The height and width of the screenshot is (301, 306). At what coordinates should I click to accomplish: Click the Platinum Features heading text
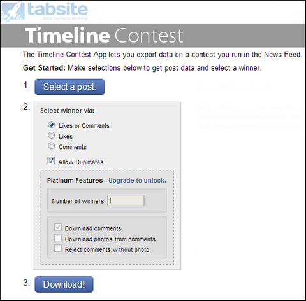75,181
